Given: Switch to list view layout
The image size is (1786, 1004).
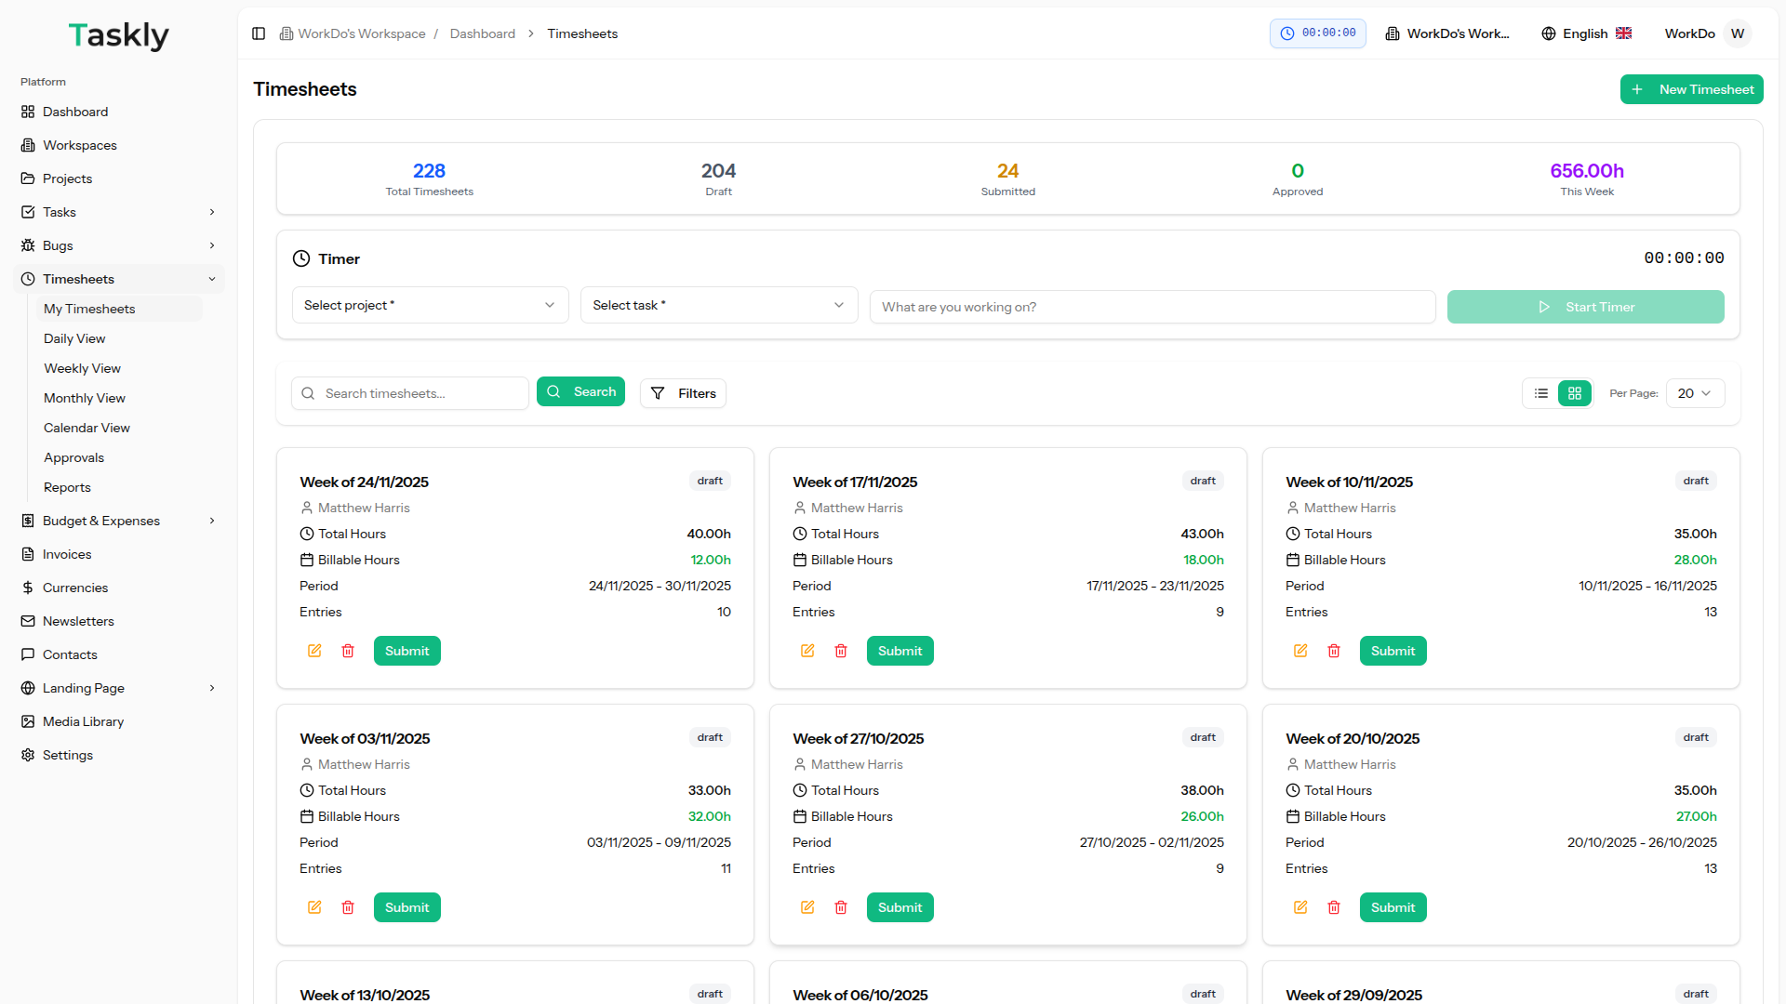Looking at the screenshot, I should [1541, 393].
